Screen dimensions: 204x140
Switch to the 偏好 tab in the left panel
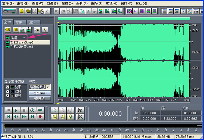(33, 22)
